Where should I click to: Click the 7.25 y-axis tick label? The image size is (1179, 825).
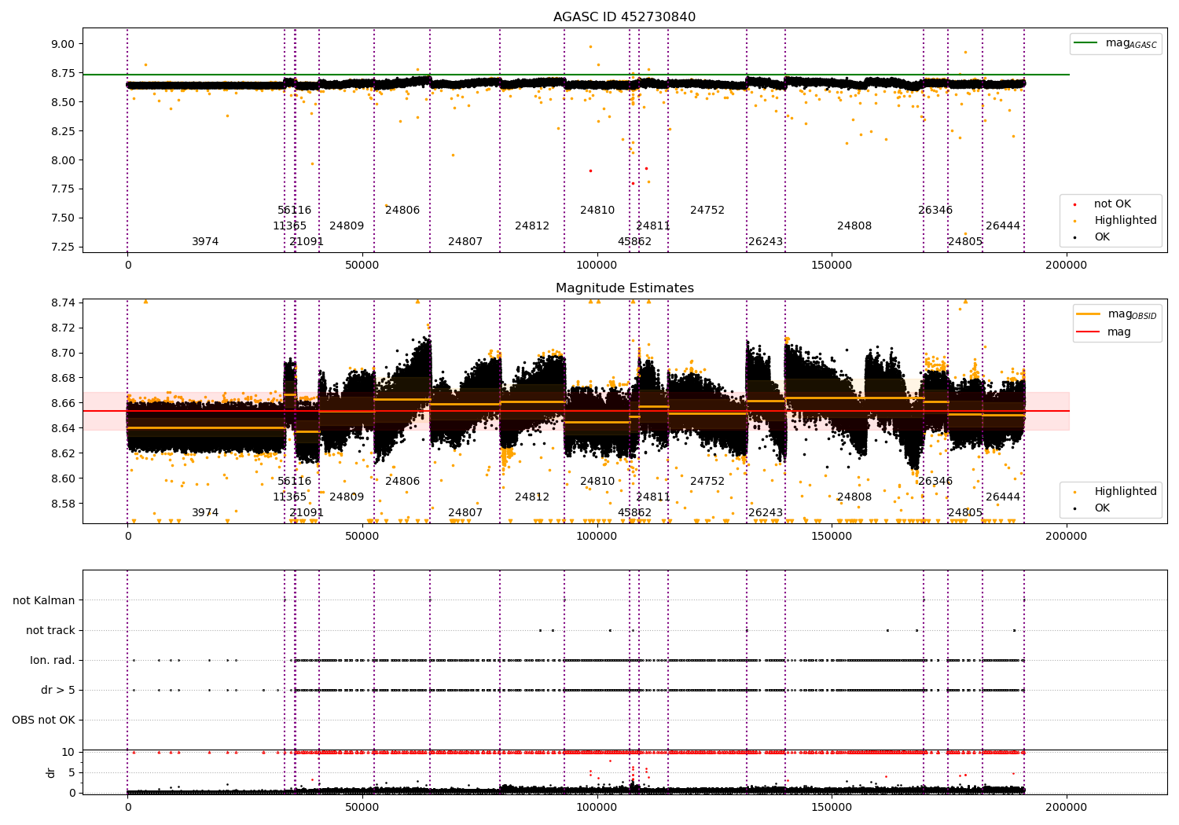pos(63,247)
